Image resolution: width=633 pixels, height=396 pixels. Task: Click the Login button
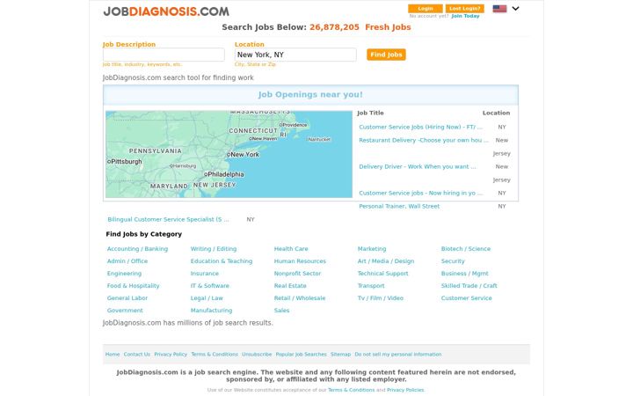pyautogui.click(x=426, y=9)
